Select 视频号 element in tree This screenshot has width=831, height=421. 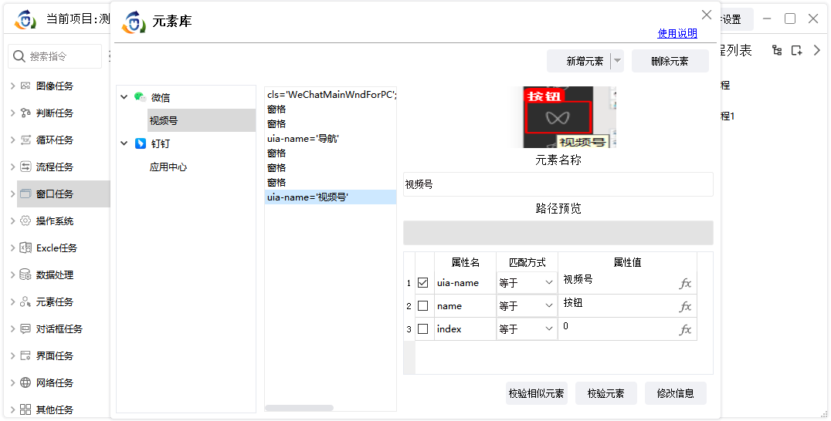[x=202, y=120]
